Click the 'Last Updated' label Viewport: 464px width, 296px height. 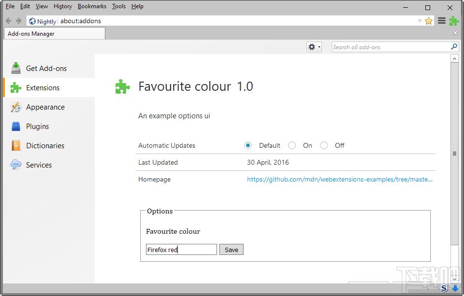point(158,162)
